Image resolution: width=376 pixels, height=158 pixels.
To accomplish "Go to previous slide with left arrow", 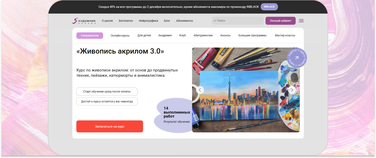I will click(x=200, y=90).
